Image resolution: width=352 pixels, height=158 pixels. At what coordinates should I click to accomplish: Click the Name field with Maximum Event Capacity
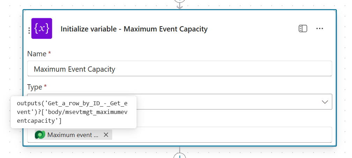pyautogui.click(x=179, y=69)
